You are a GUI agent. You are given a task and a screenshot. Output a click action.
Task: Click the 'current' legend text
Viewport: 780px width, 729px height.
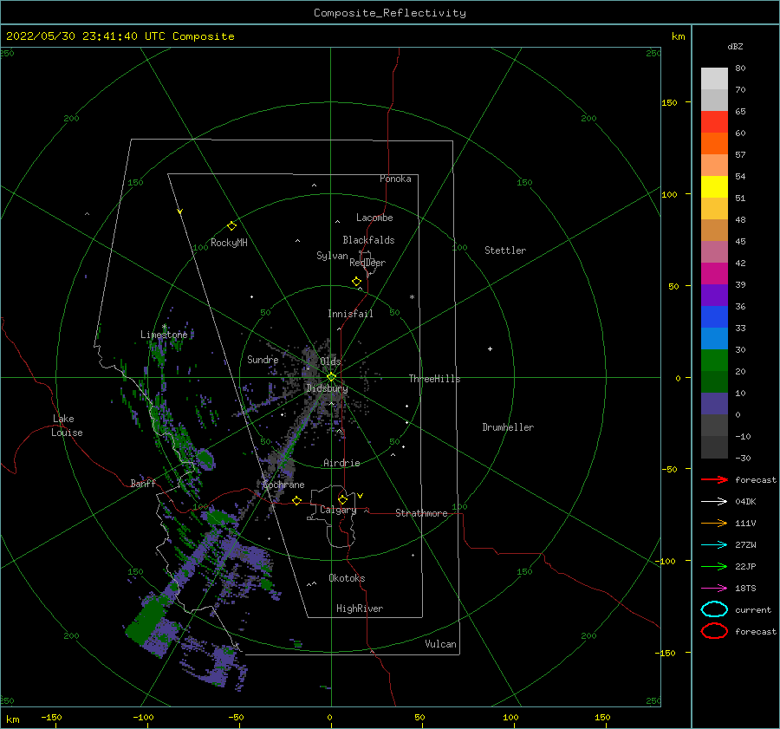(x=753, y=610)
